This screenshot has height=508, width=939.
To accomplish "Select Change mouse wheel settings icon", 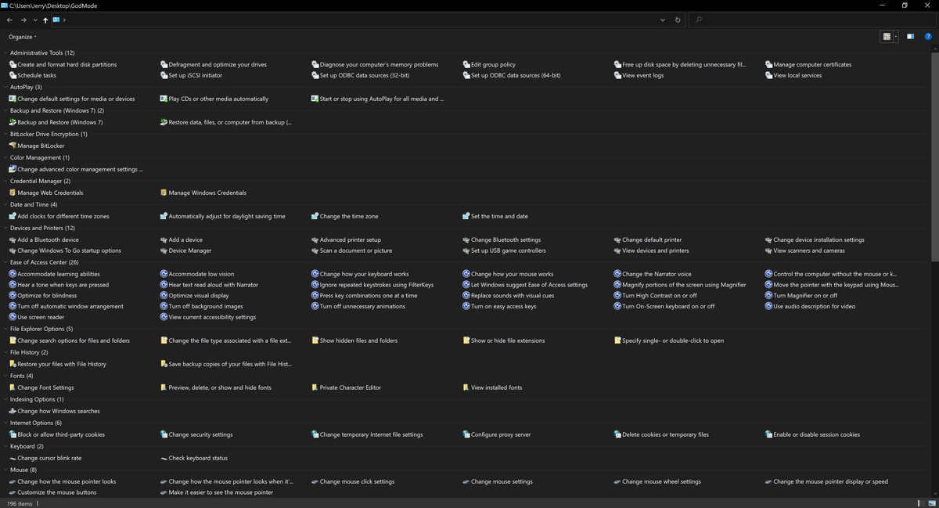I will pyautogui.click(x=617, y=482).
